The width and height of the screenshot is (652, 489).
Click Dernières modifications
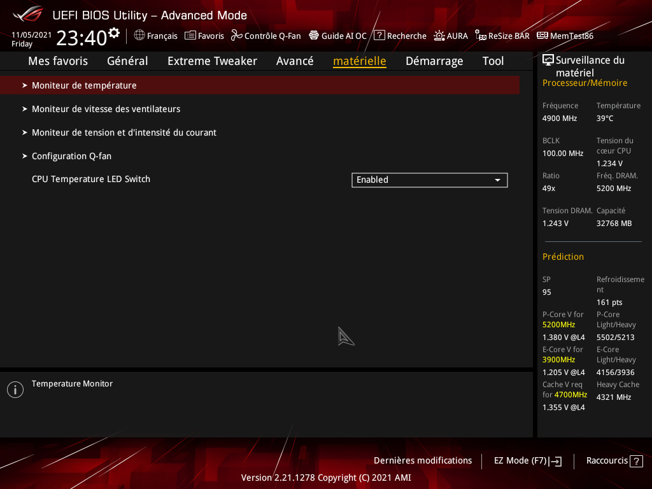point(423,461)
